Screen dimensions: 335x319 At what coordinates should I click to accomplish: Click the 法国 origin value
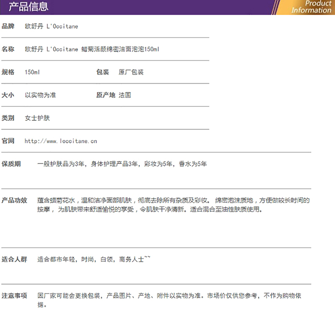coord(125,95)
